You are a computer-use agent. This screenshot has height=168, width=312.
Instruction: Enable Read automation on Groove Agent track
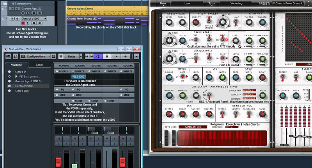pyautogui.click(x=34, y=13)
